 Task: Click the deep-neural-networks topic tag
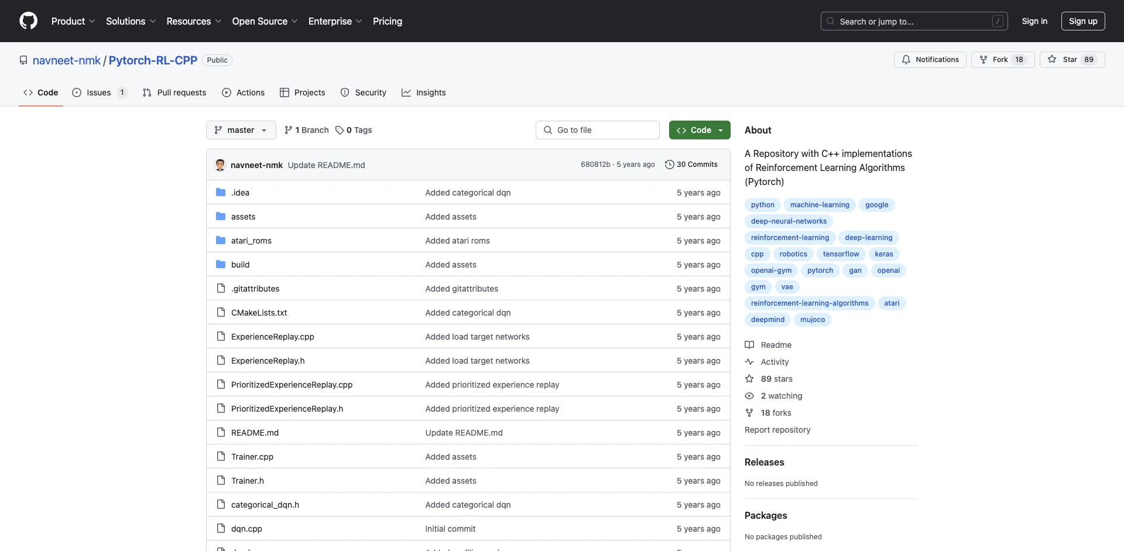click(789, 221)
